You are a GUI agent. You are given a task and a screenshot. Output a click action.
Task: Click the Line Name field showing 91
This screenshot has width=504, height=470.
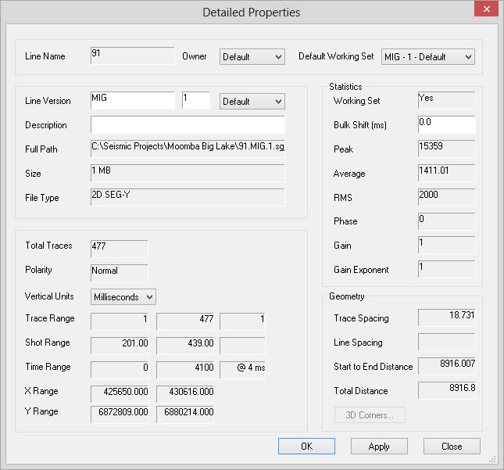[x=132, y=56]
